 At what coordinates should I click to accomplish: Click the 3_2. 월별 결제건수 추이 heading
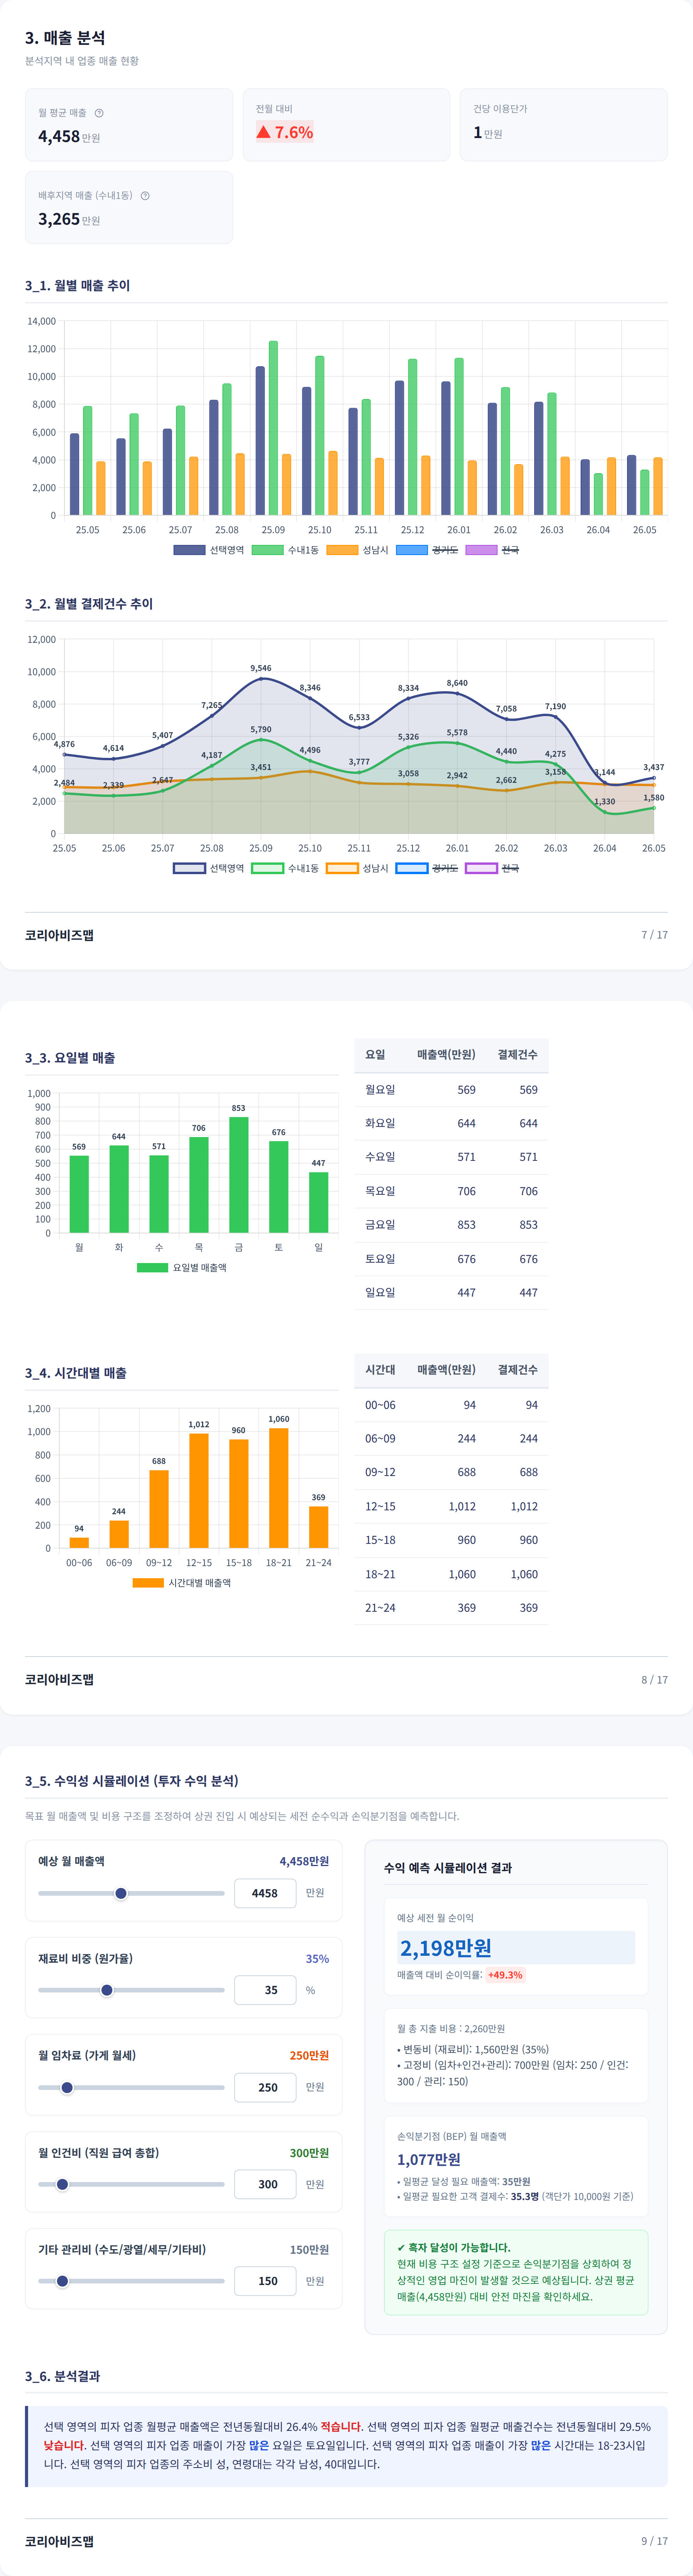click(89, 604)
